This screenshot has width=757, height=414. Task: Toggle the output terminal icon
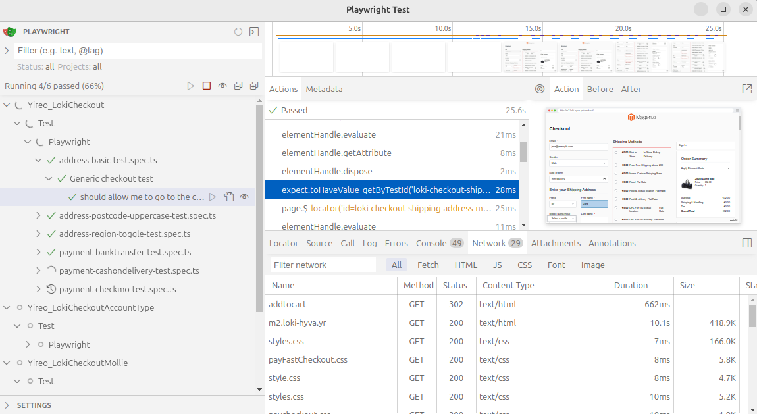click(x=254, y=32)
